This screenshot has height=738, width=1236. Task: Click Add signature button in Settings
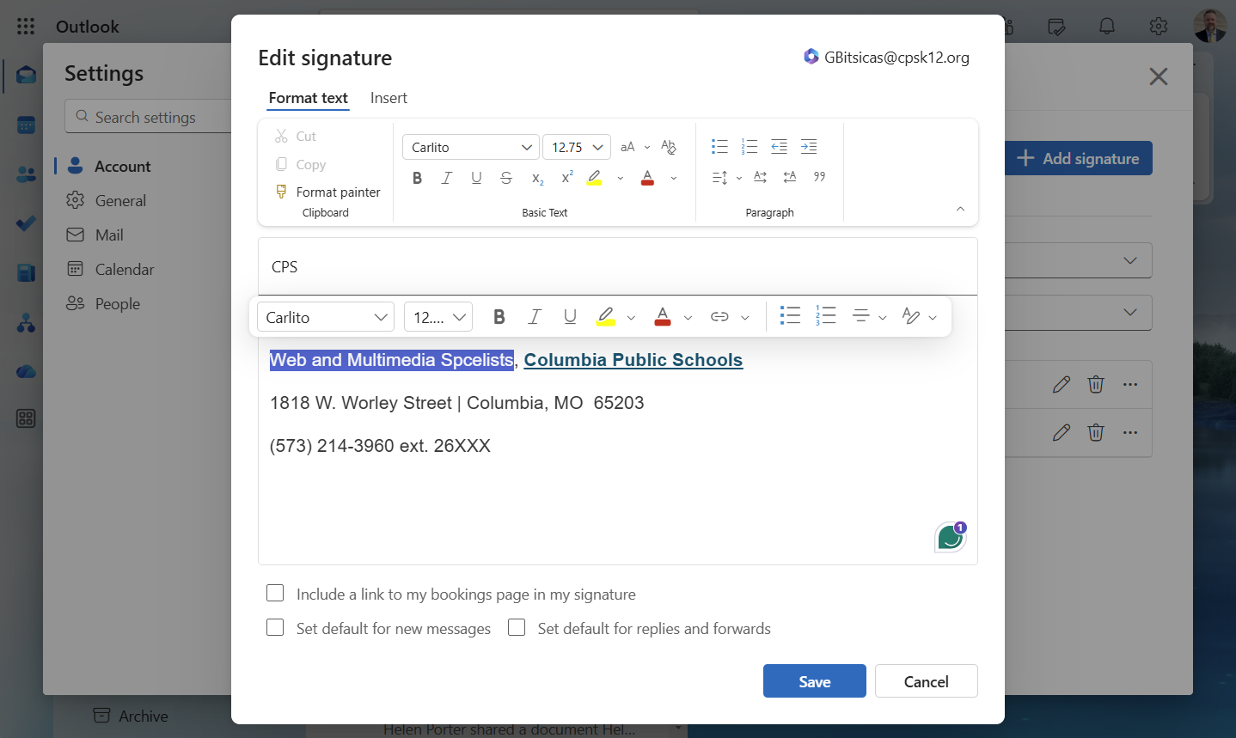(x=1079, y=158)
